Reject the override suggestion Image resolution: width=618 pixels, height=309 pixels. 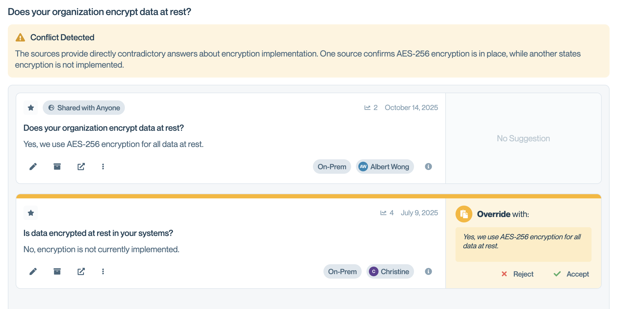click(x=518, y=274)
